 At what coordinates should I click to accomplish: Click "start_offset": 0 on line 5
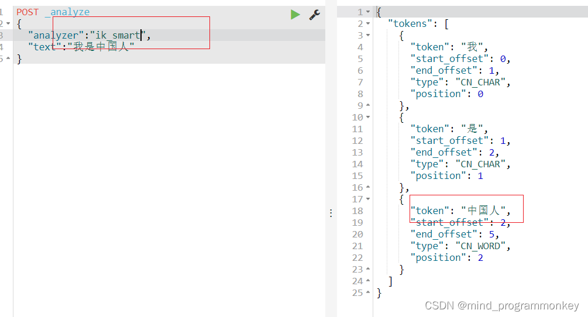coord(458,59)
